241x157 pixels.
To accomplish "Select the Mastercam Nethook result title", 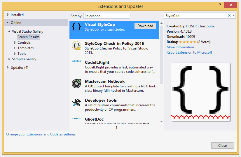I will coord(105,81).
